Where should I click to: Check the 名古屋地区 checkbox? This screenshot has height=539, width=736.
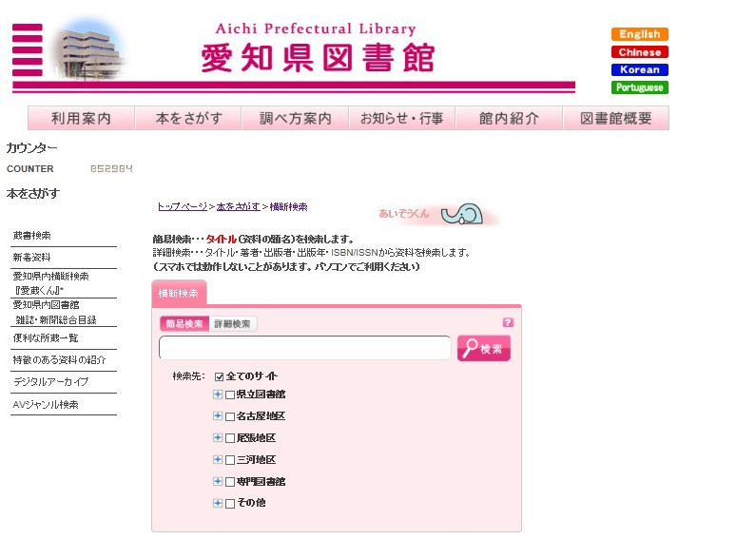pos(230,416)
